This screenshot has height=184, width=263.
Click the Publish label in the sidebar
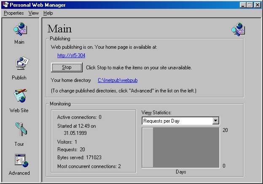[x=19, y=78]
